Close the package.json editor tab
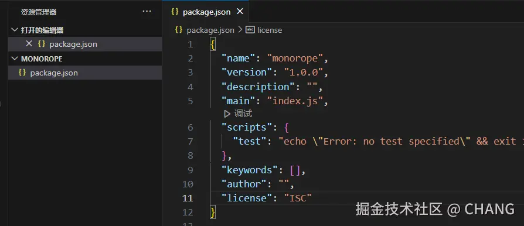The height and width of the screenshot is (226, 524). click(x=240, y=12)
